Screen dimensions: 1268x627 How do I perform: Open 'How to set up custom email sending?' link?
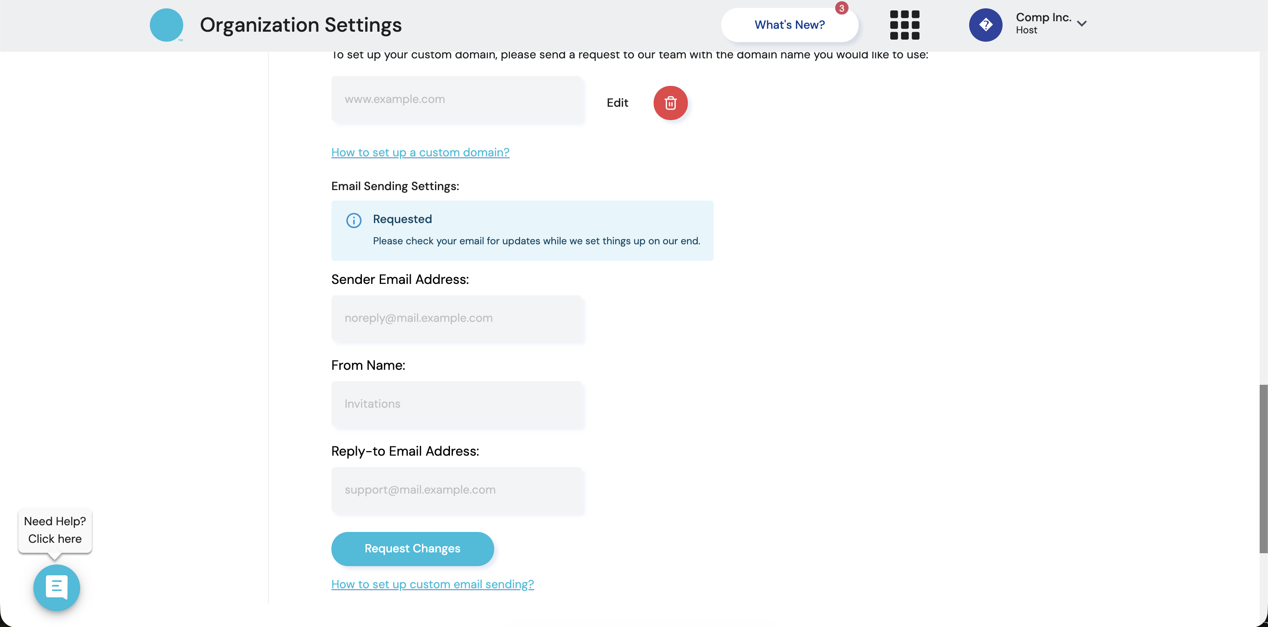point(432,584)
